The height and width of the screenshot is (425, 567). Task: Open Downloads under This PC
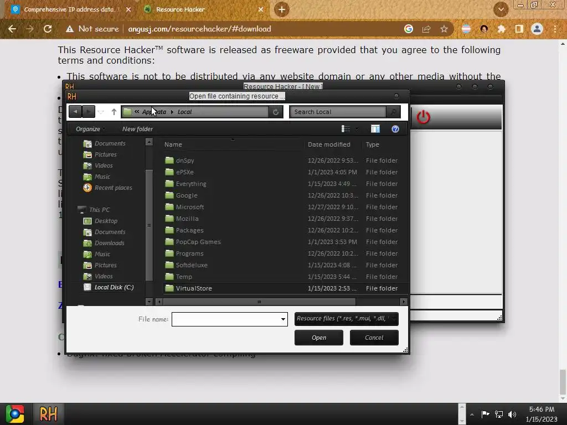pyautogui.click(x=104, y=243)
